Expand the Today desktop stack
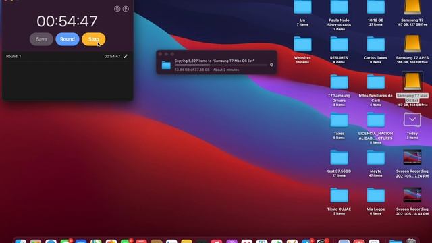432x243 pixels. [412, 119]
